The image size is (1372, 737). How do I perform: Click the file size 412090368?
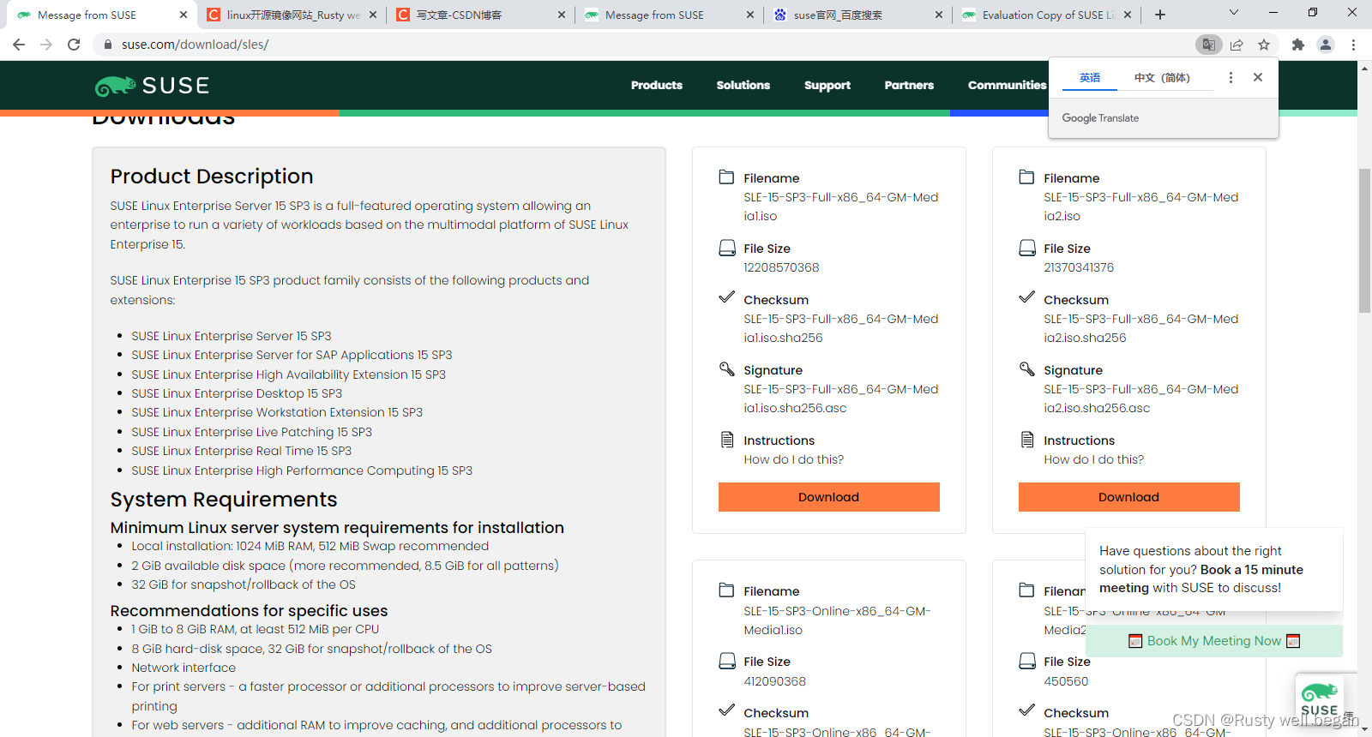click(774, 681)
